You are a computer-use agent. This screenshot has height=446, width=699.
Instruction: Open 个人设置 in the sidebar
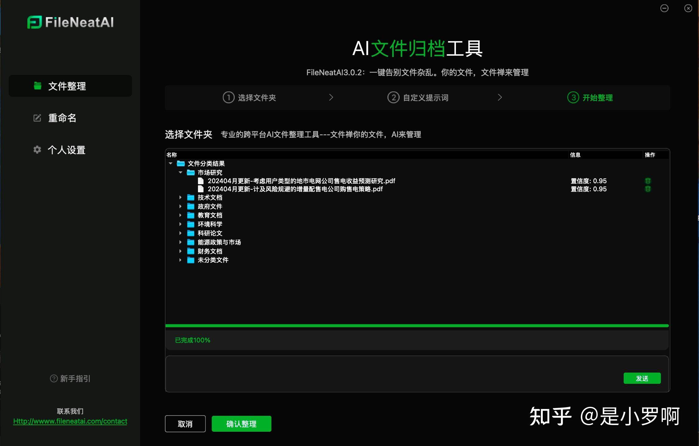click(66, 150)
